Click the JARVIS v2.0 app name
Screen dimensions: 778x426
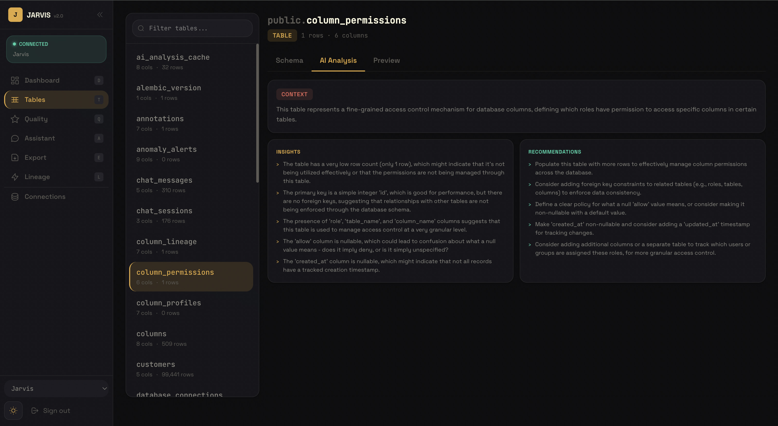tap(45, 15)
